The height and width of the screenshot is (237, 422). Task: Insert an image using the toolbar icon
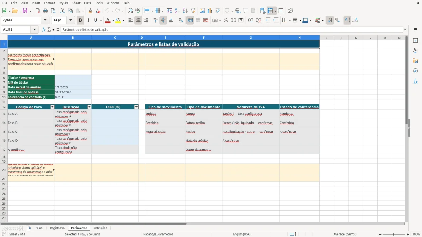tap(203, 11)
